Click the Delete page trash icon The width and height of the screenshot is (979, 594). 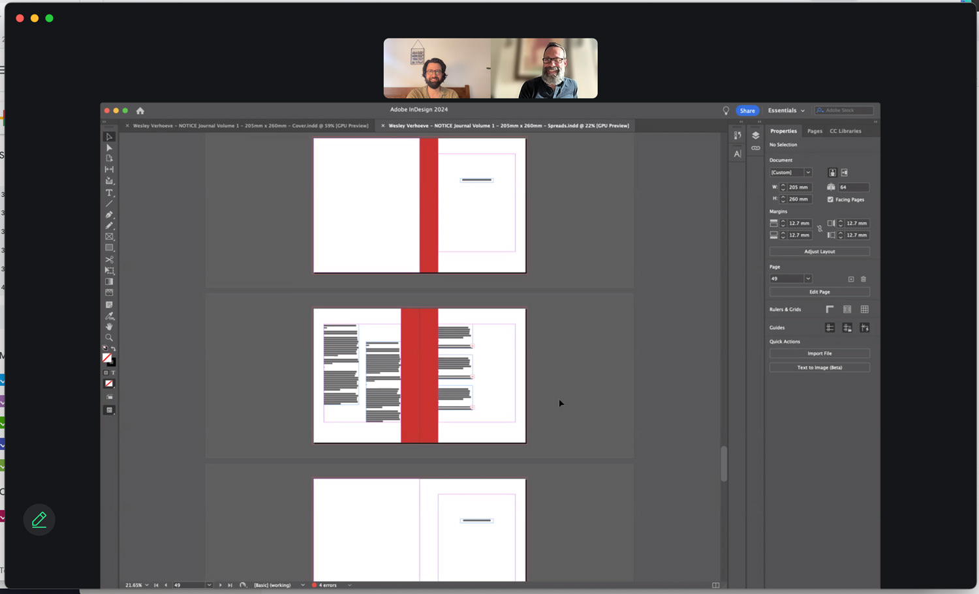[x=863, y=279]
